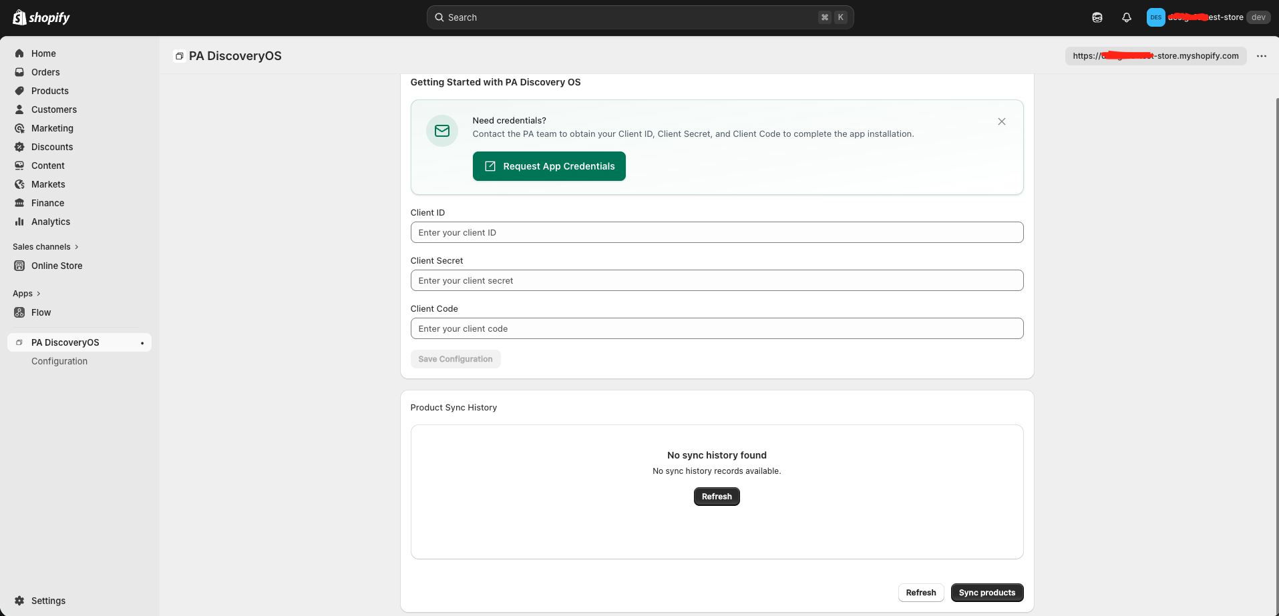Screen dimensions: 1279x616
Task: Open Configuration under PA DiscoveryOS
Action: pos(59,361)
